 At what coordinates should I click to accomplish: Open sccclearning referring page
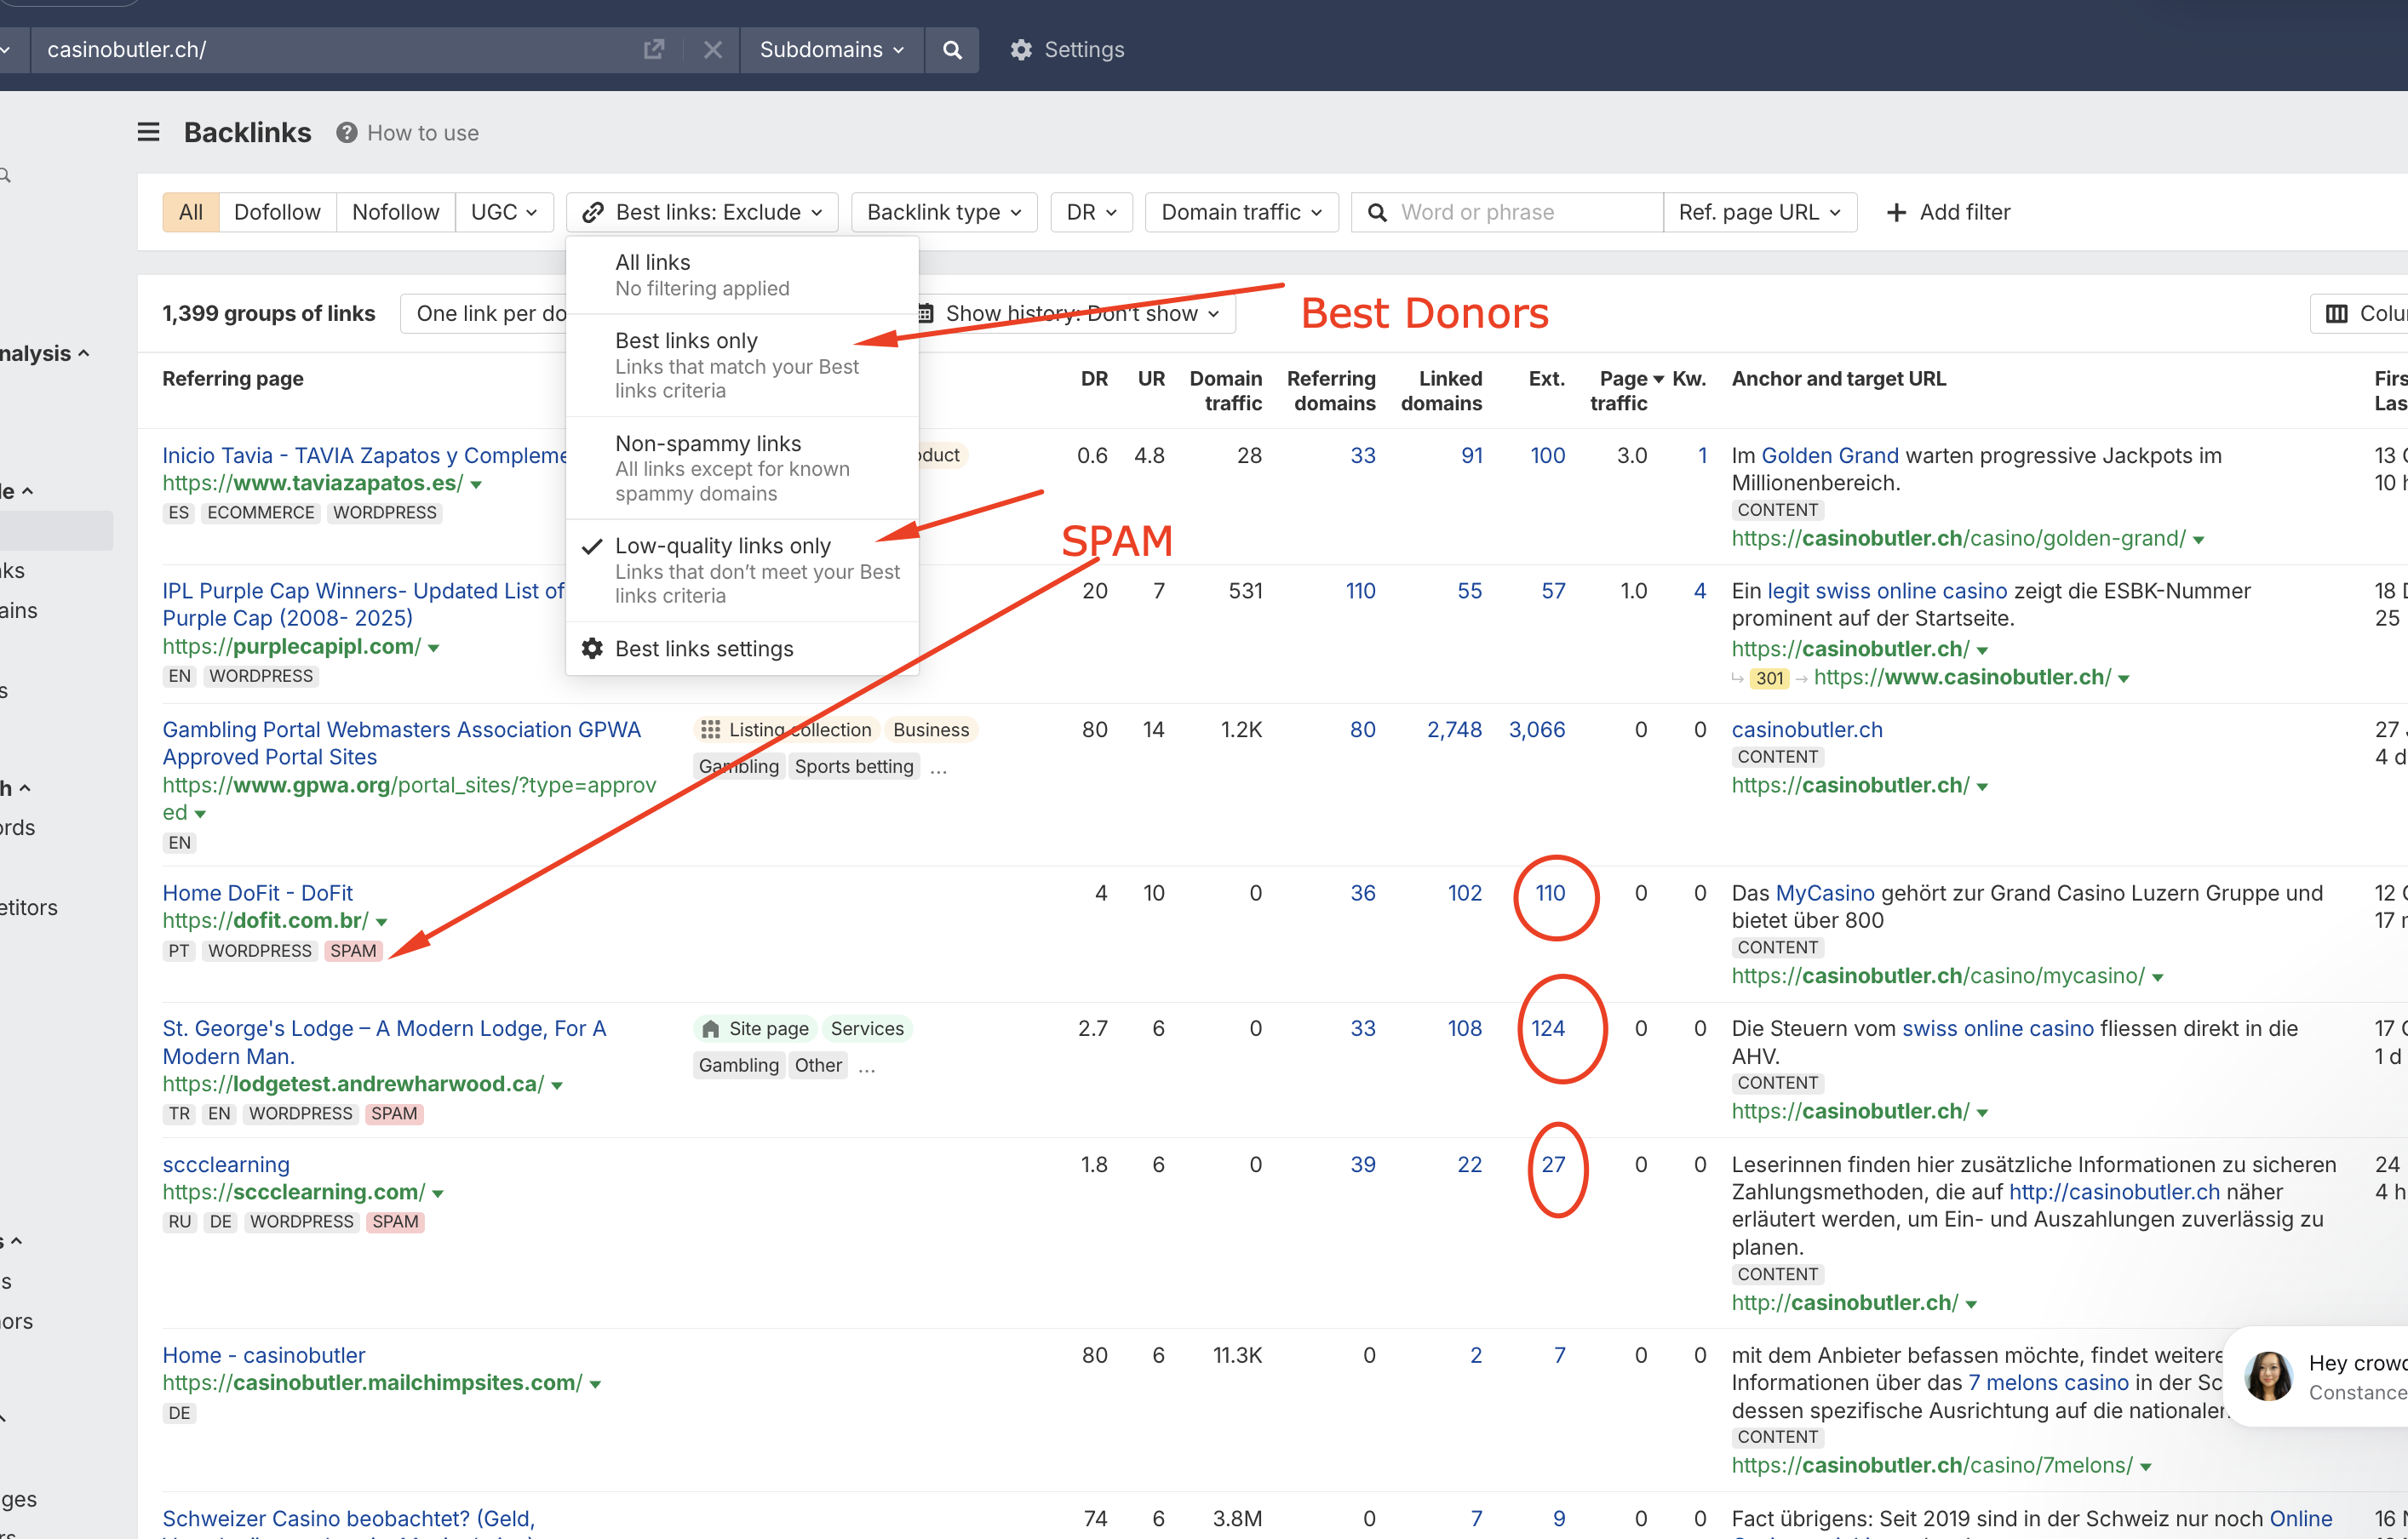[x=226, y=1164]
